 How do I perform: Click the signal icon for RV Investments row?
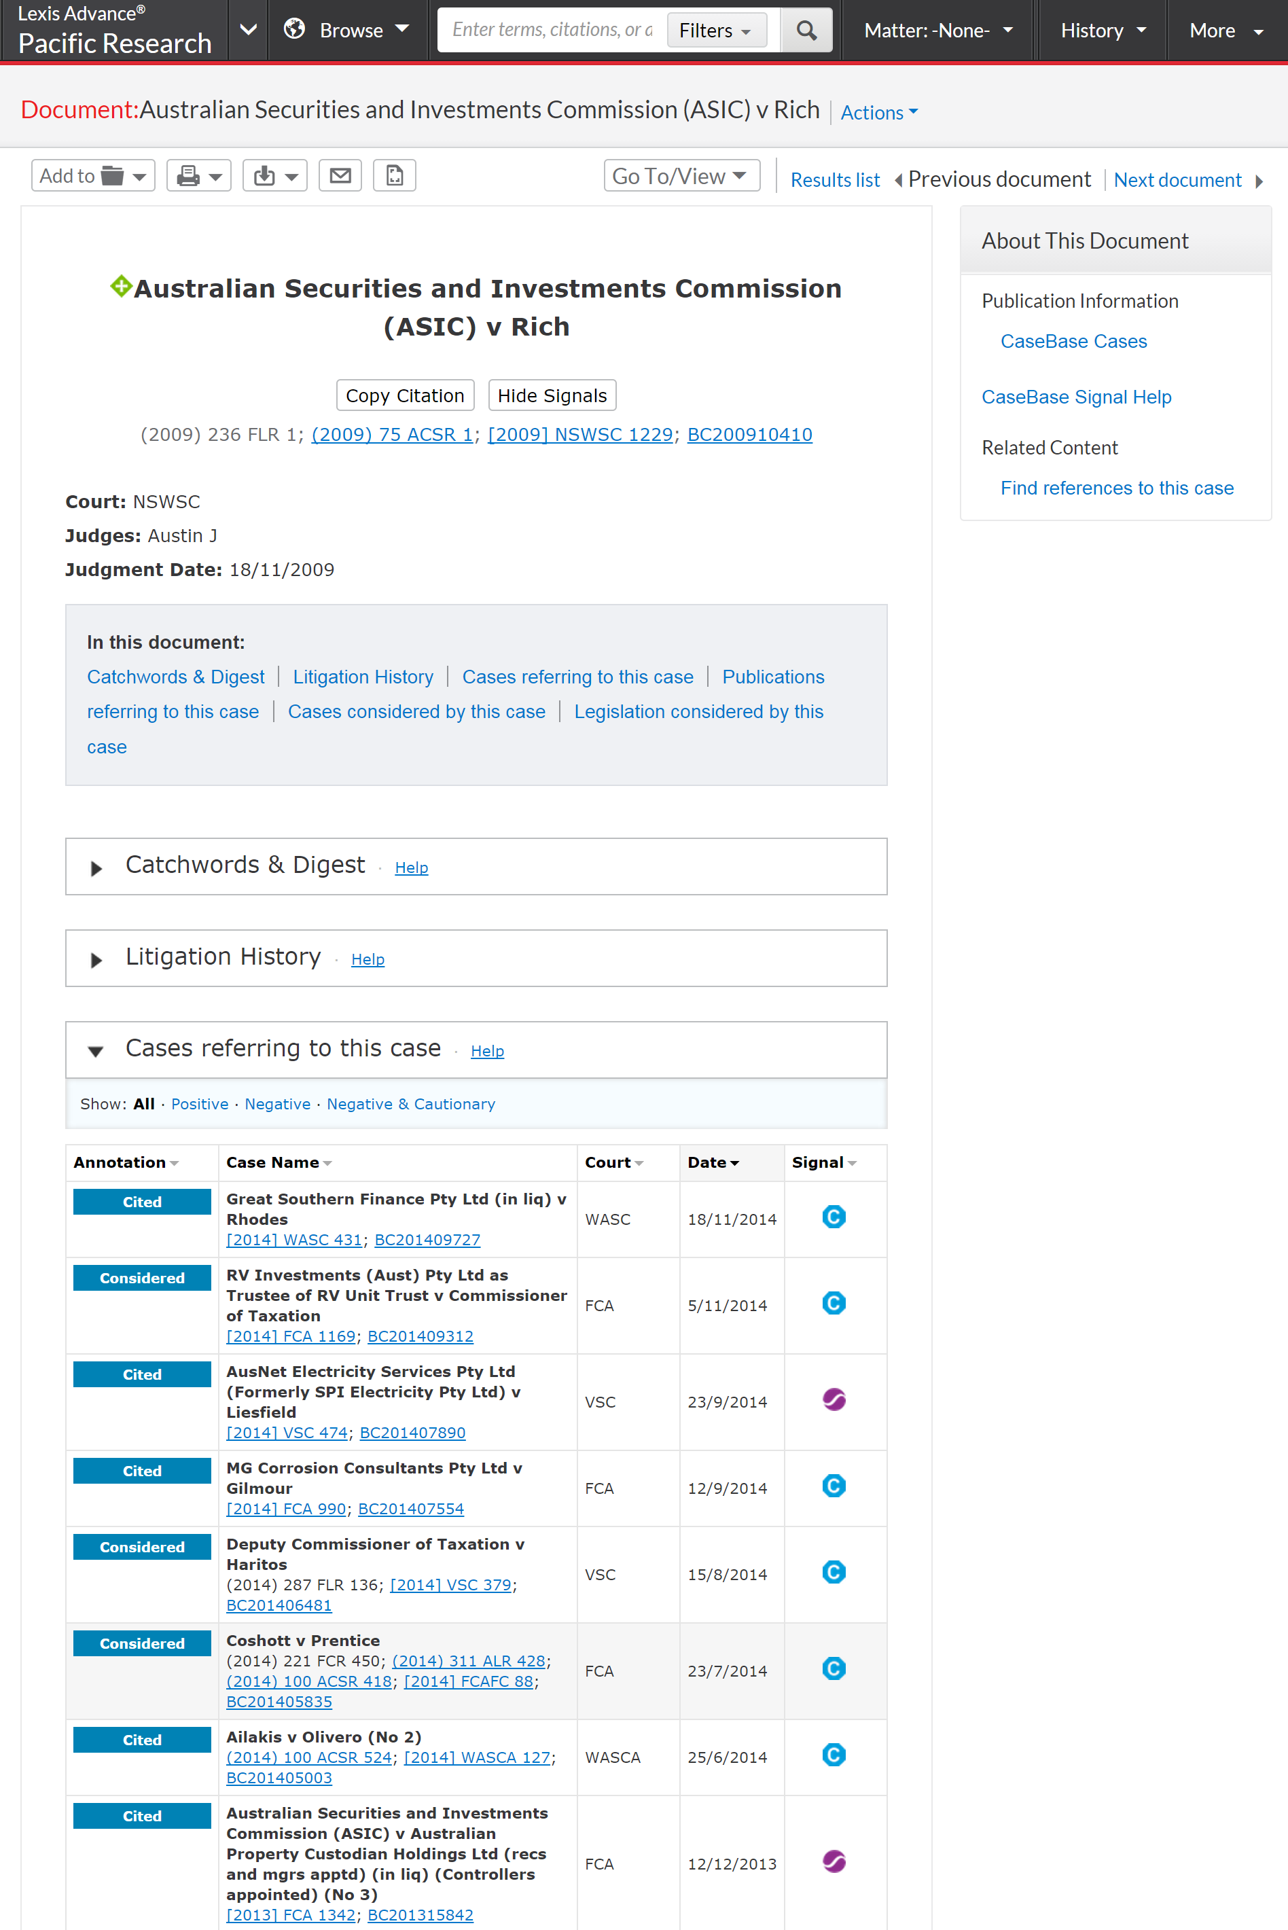(x=834, y=1302)
